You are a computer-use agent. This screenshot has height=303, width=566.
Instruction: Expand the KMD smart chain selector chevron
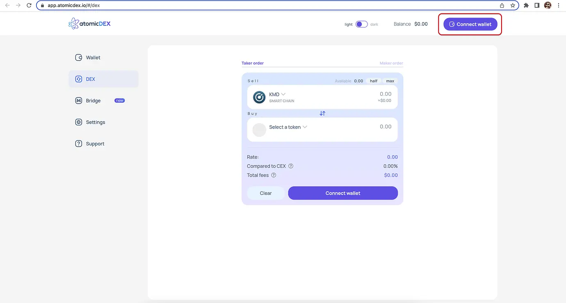pos(283,94)
